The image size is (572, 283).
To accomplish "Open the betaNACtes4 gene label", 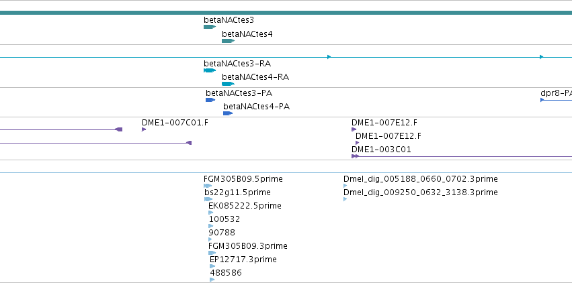I will (x=247, y=34).
